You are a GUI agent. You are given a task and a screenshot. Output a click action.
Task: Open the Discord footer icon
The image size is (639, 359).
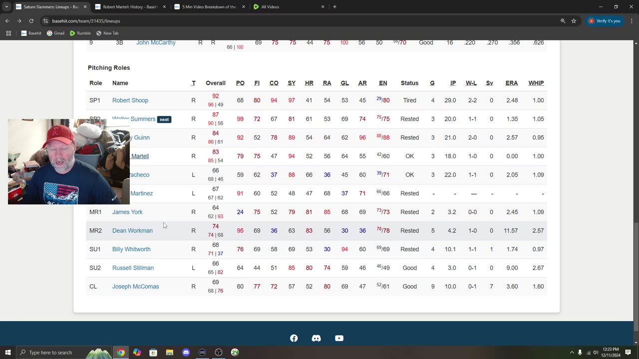pyautogui.click(x=316, y=338)
